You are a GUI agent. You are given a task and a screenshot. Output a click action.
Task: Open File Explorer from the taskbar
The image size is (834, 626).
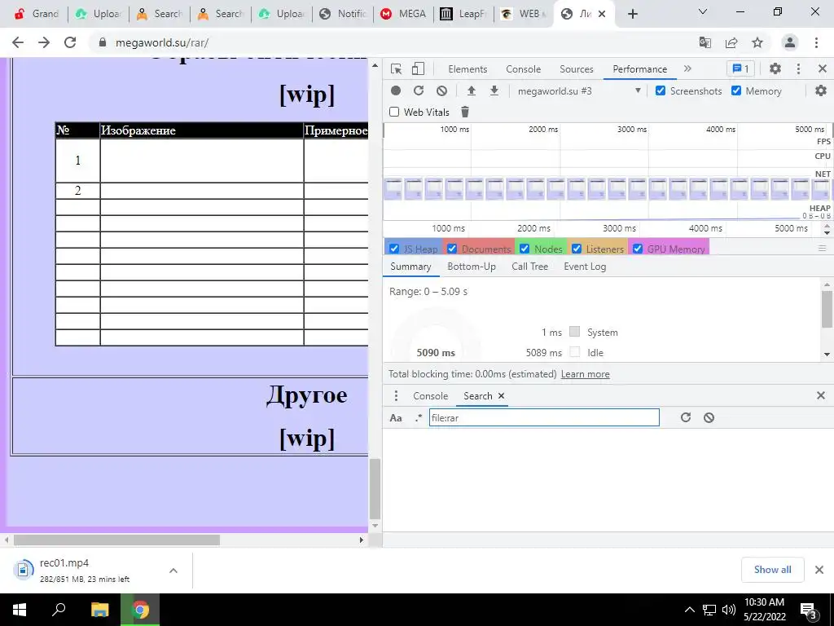coord(99,610)
